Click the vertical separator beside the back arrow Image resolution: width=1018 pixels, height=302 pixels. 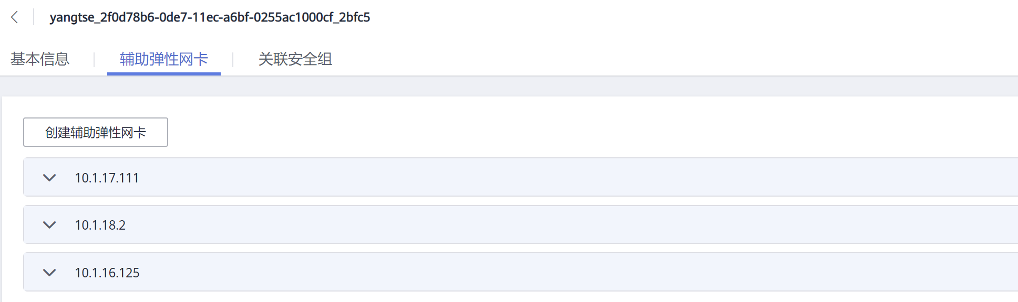34,17
